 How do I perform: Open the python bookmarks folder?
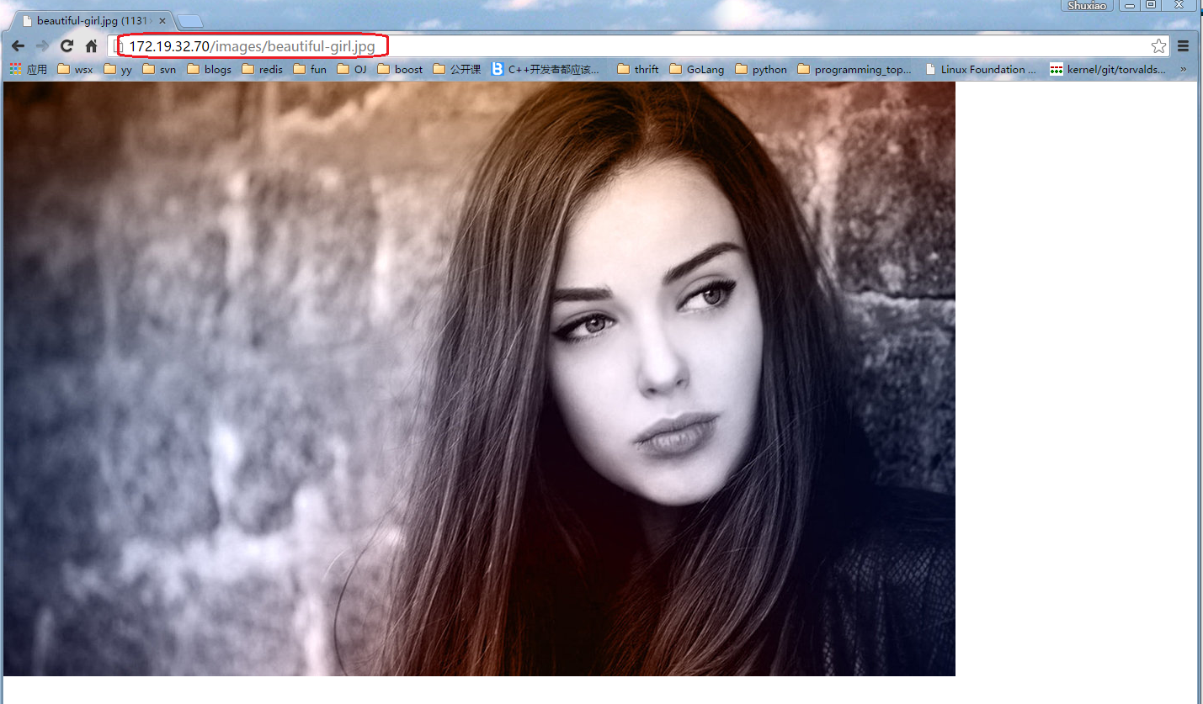761,69
